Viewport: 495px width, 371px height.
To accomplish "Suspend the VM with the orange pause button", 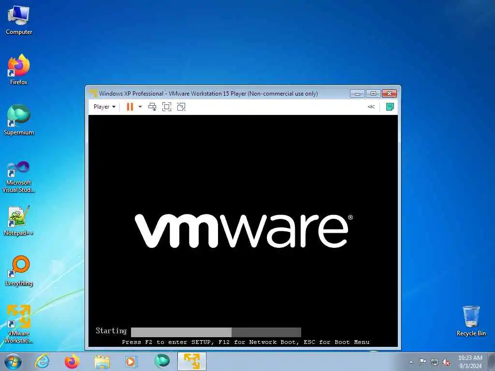I will click(x=130, y=107).
